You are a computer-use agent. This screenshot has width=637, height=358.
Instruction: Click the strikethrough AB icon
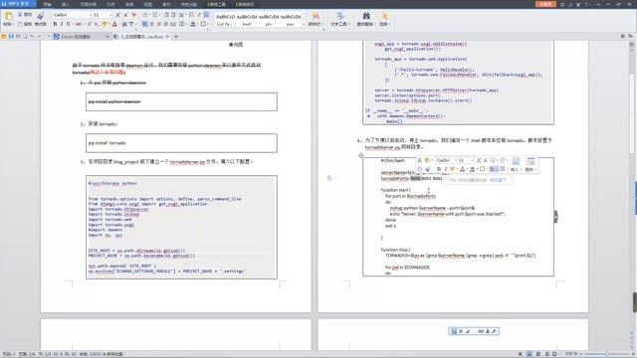click(78, 24)
